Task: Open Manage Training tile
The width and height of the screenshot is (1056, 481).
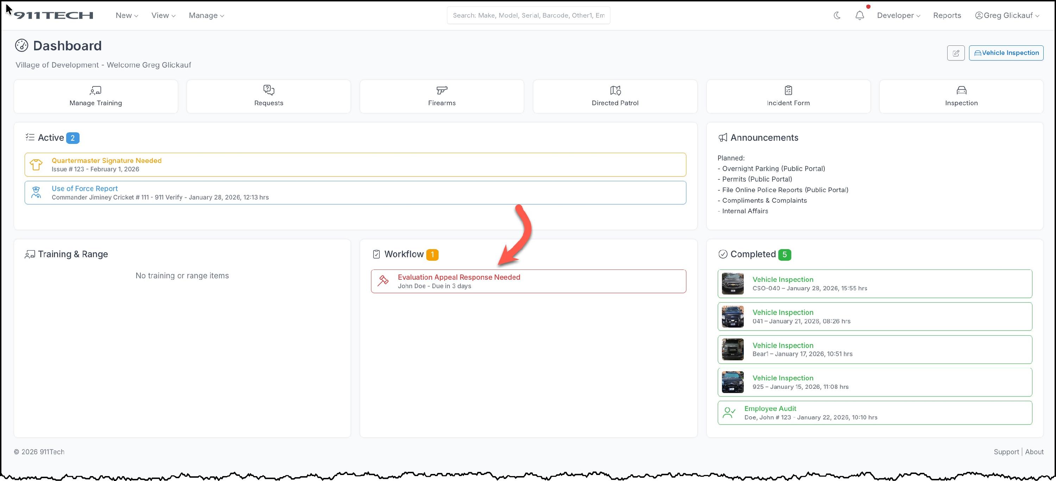Action: [x=95, y=96]
